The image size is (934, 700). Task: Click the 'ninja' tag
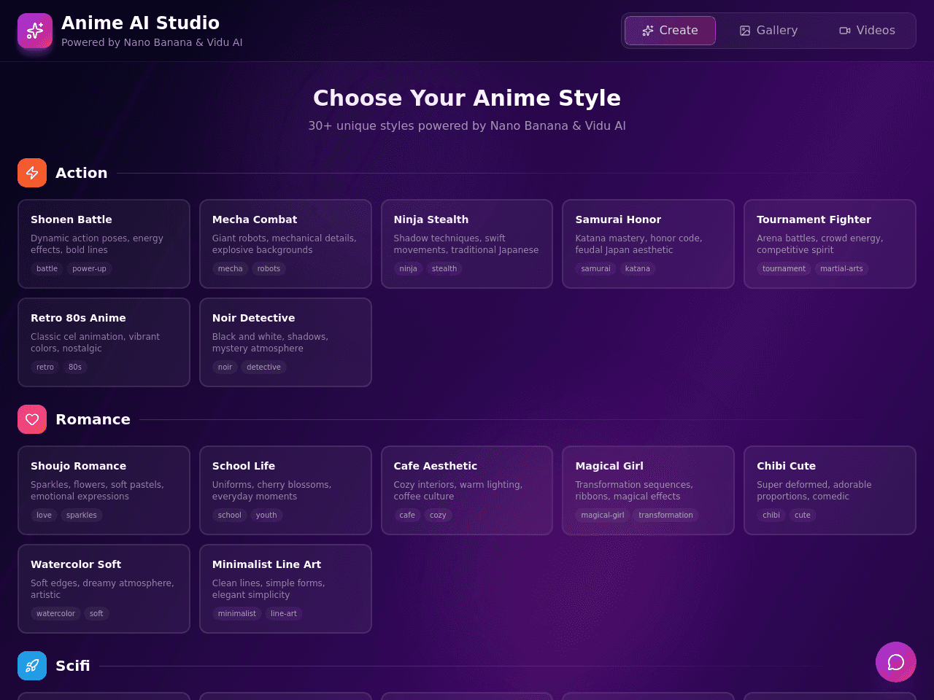(x=408, y=268)
